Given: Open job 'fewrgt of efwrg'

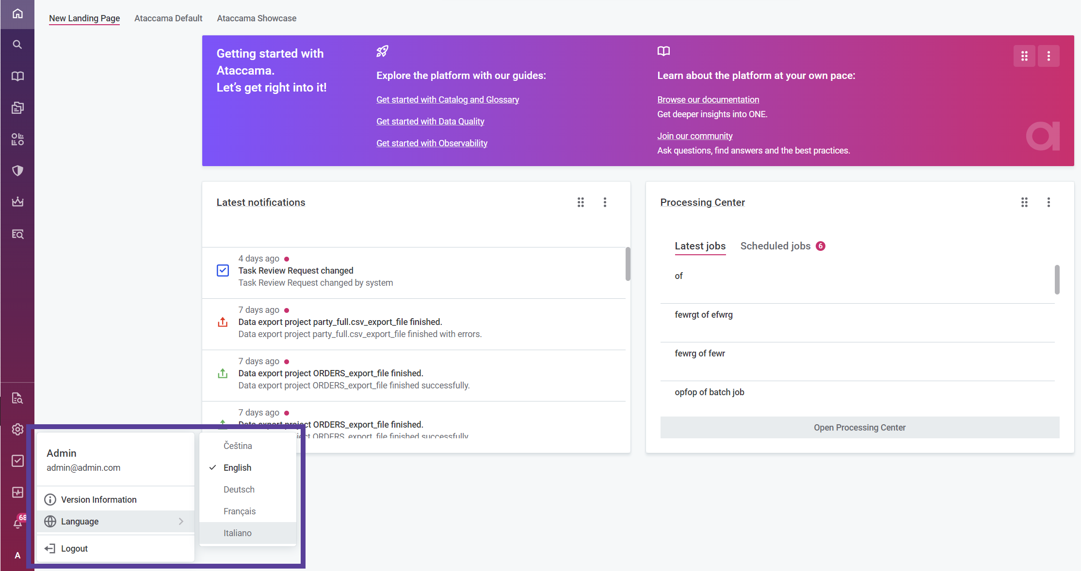Looking at the screenshot, I should click(x=857, y=323).
